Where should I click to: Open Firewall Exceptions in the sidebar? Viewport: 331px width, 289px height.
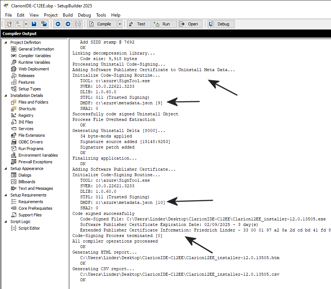click(x=35, y=162)
